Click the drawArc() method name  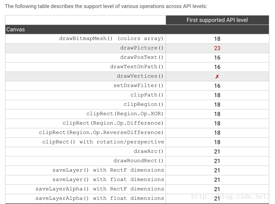(149, 151)
